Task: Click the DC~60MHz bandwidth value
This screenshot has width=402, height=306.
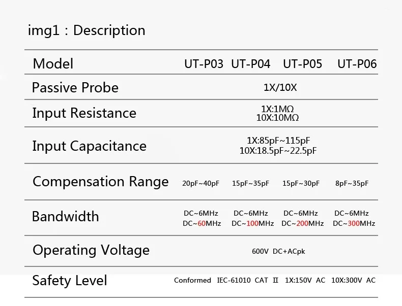Action: pyautogui.click(x=202, y=223)
